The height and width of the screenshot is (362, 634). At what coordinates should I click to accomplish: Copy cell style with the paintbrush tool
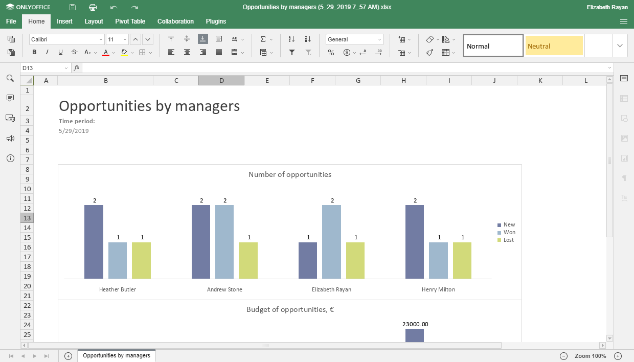(429, 53)
